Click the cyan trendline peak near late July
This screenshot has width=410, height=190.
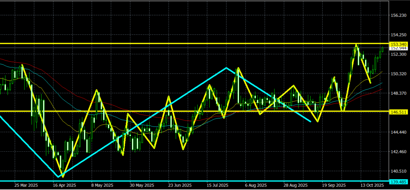click(226, 68)
